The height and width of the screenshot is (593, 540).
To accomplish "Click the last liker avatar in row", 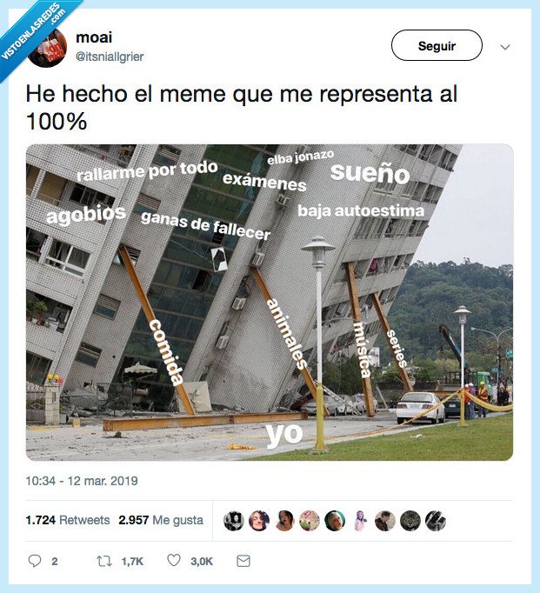I will coord(436,521).
